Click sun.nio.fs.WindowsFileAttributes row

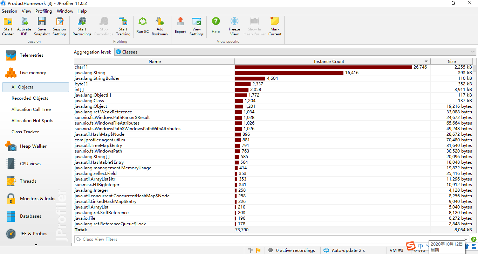click(x=273, y=123)
